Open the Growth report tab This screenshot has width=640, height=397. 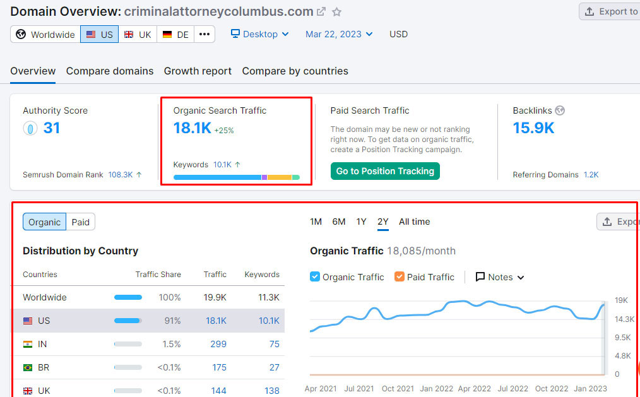click(x=198, y=71)
